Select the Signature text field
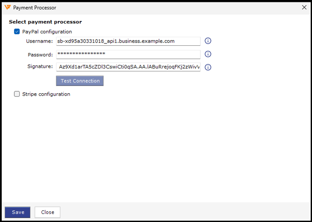The height and width of the screenshot is (222, 312). point(128,67)
